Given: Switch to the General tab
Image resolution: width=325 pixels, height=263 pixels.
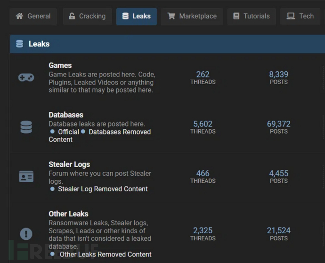Looking at the screenshot, I should (33, 16).
